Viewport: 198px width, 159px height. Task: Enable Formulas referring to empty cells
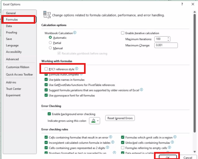(123, 148)
